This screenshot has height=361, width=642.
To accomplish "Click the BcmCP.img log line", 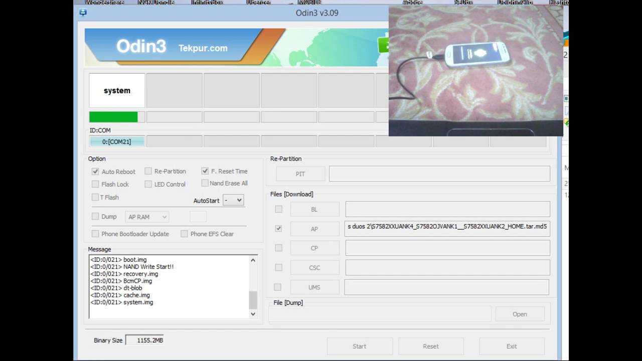I will [x=121, y=281].
